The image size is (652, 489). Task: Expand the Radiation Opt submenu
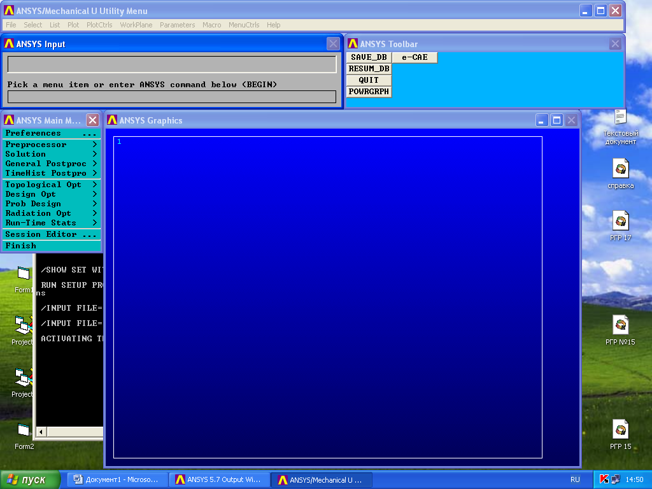point(52,213)
